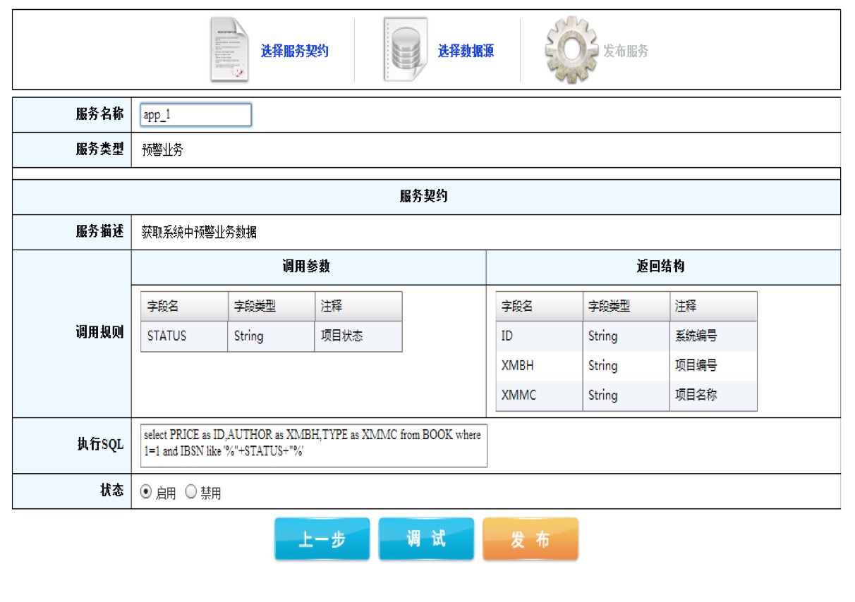Select the ID field cell
This screenshot has width=855, height=602.
click(x=539, y=336)
